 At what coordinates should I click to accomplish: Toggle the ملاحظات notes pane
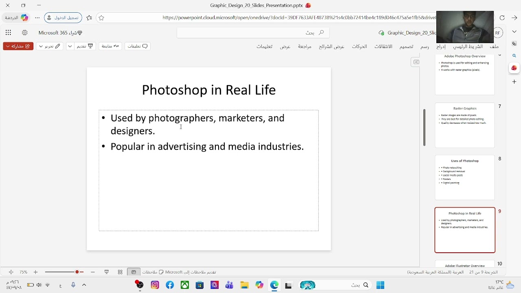[x=153, y=272]
